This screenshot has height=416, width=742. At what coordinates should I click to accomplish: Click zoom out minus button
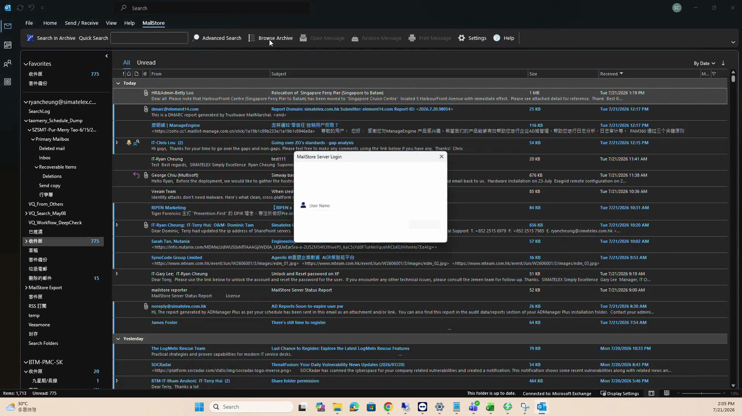(x=678, y=394)
